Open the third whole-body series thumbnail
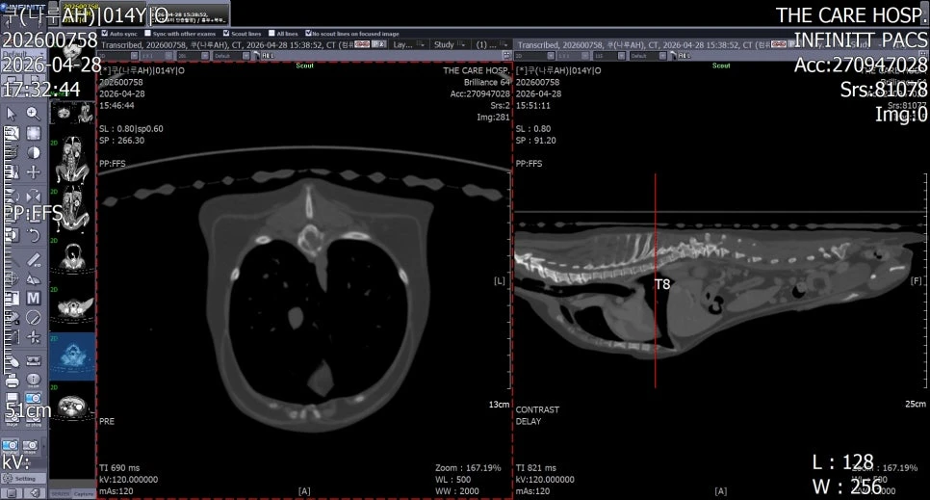 coord(72,211)
